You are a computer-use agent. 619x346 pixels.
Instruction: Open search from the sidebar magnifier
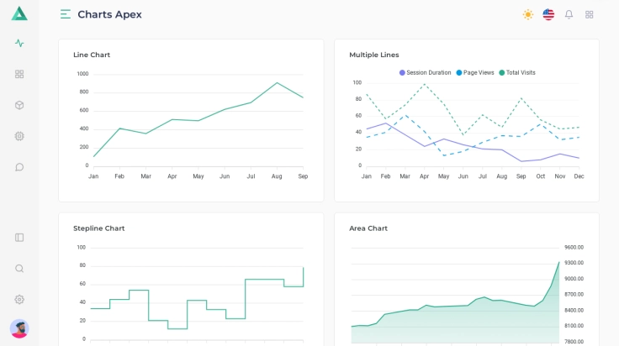tap(19, 269)
